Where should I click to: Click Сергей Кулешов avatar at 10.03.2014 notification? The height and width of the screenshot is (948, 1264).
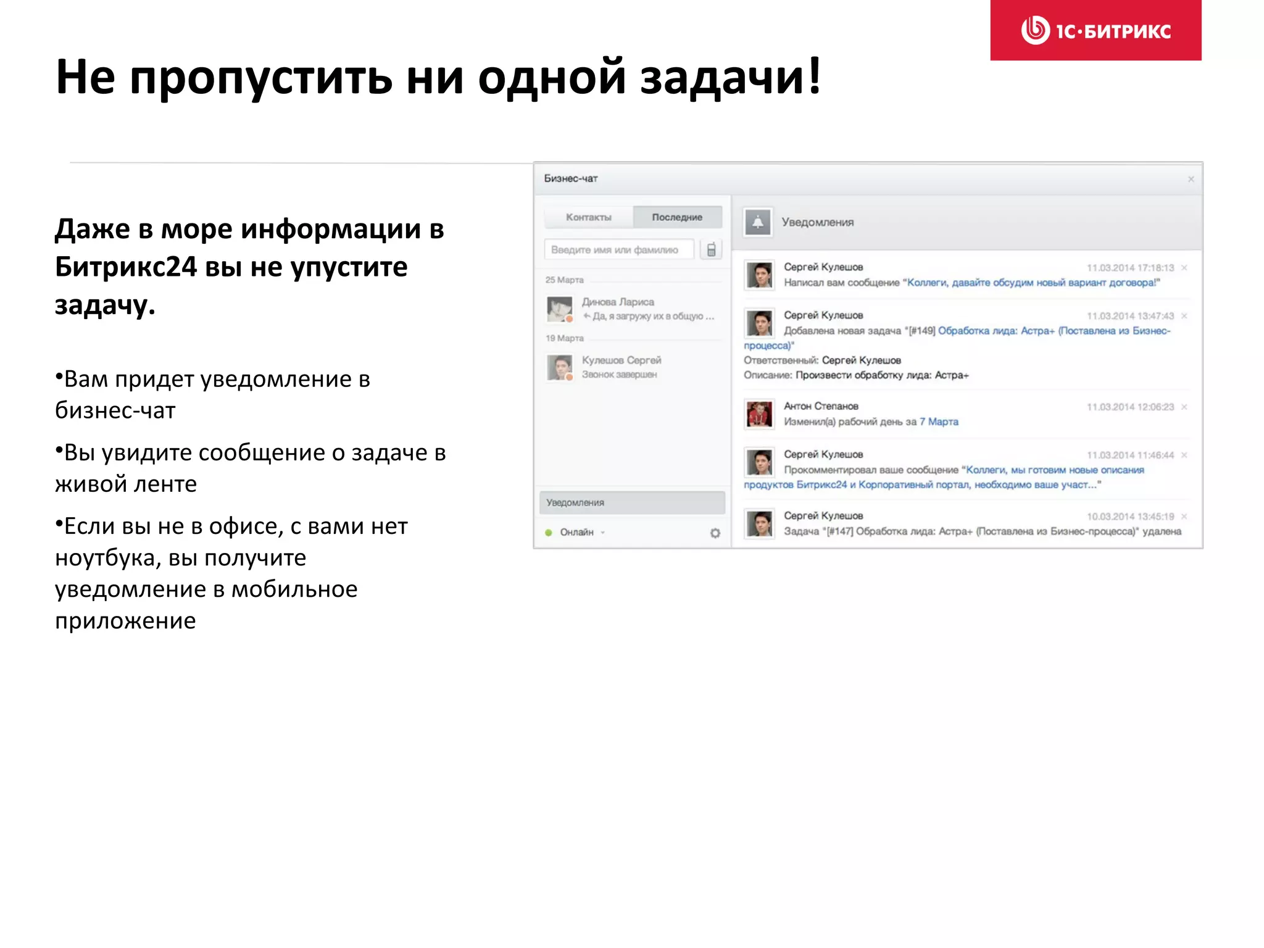759,523
